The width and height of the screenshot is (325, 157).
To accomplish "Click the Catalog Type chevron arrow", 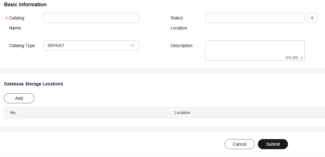I will (132, 46).
